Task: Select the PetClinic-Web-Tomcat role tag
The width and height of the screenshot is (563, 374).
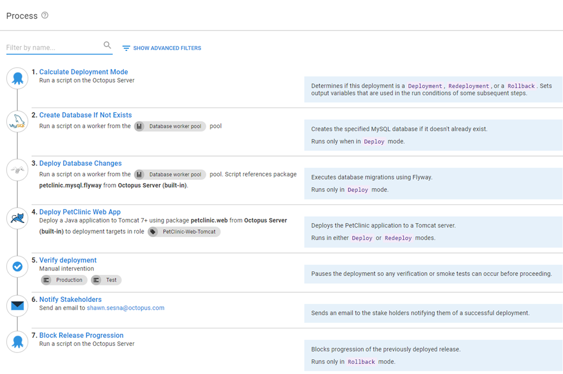Action: point(184,231)
